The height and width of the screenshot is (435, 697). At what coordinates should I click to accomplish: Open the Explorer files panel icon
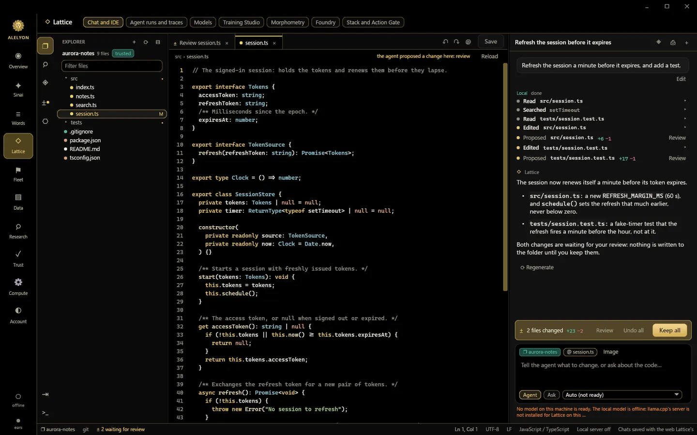45,46
